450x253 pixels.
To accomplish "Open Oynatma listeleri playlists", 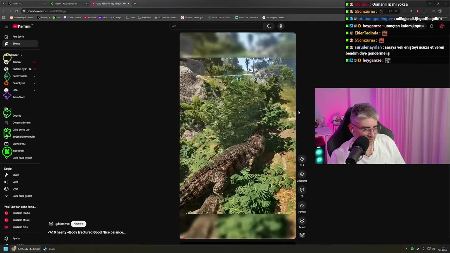I will 20,123.
